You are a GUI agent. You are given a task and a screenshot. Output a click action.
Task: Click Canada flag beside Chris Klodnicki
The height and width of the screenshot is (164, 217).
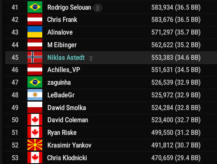(x=35, y=157)
